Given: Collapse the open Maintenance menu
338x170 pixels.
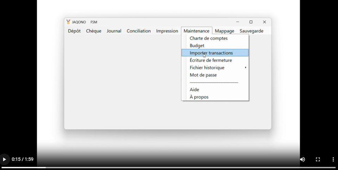Looking at the screenshot, I should (x=196, y=31).
